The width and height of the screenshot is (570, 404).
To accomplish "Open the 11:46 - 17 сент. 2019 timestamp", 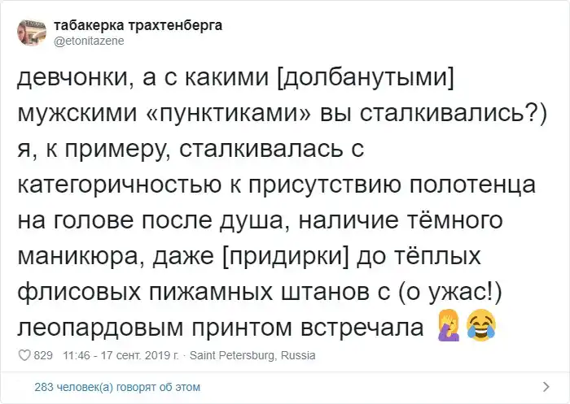I will coord(121,355).
